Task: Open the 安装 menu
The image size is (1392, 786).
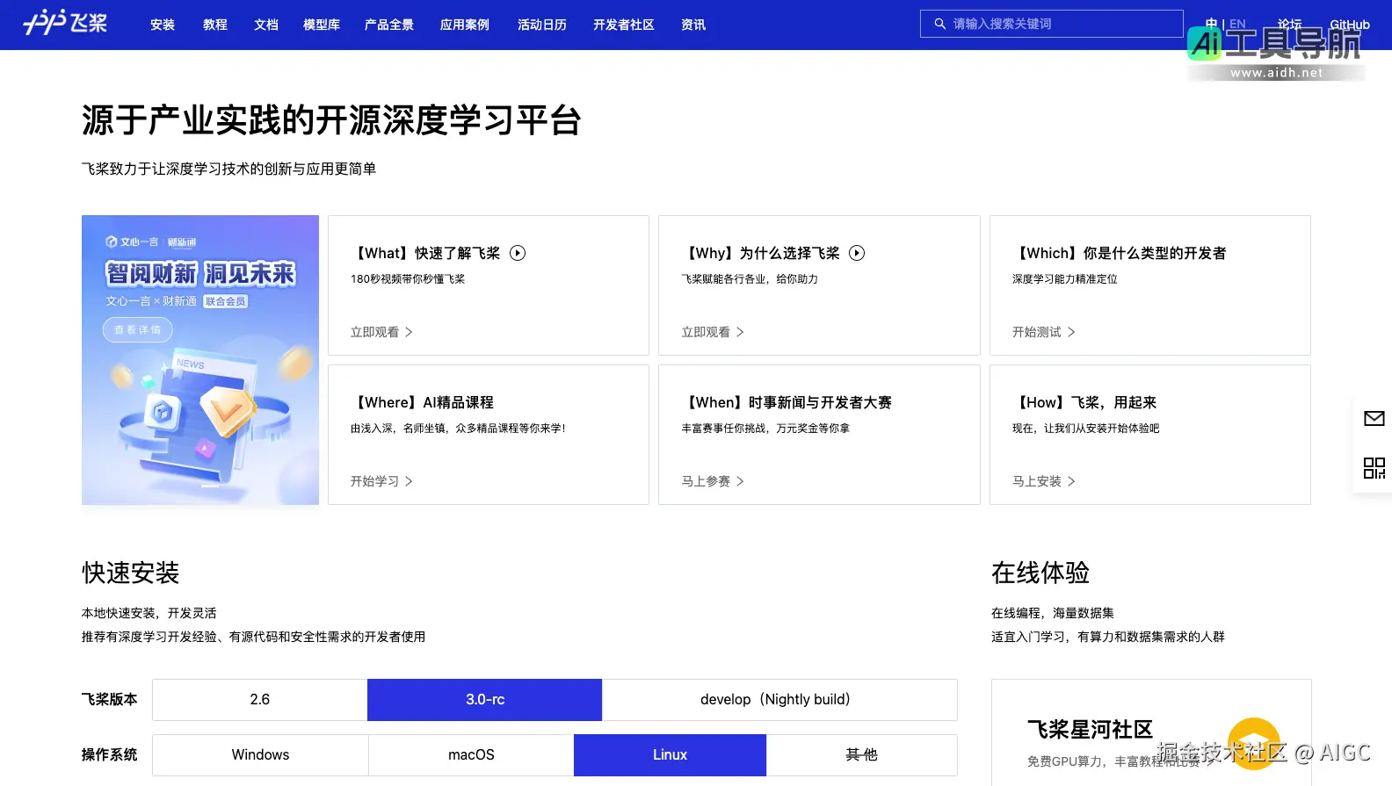Action: click(163, 25)
